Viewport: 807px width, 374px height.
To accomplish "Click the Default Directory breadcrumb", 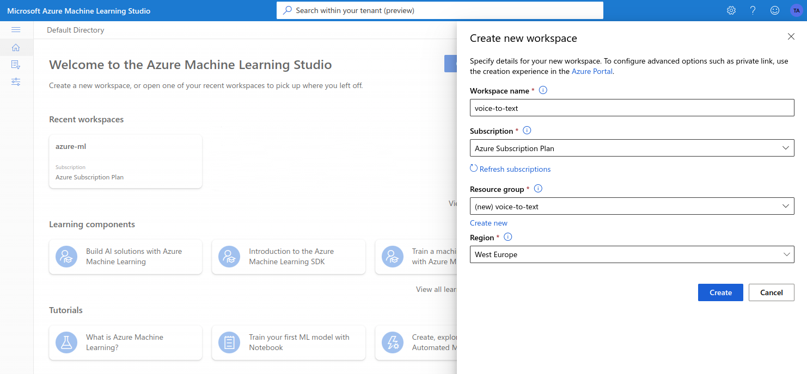I will 75,30.
